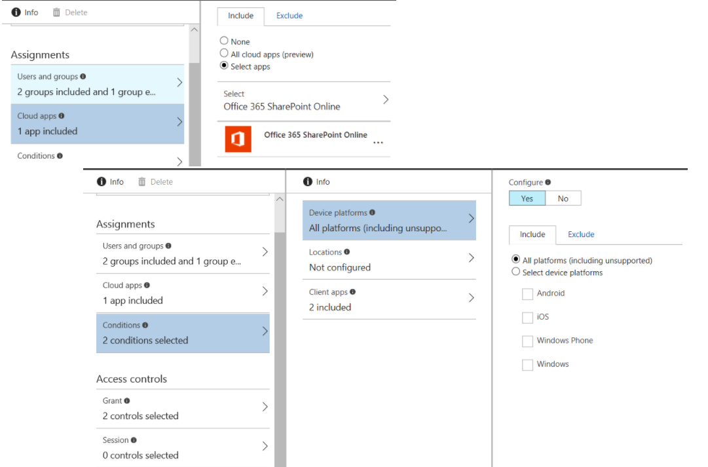Click the Office 365 SharePoint Online bold app name
The image size is (708, 467).
click(x=316, y=134)
